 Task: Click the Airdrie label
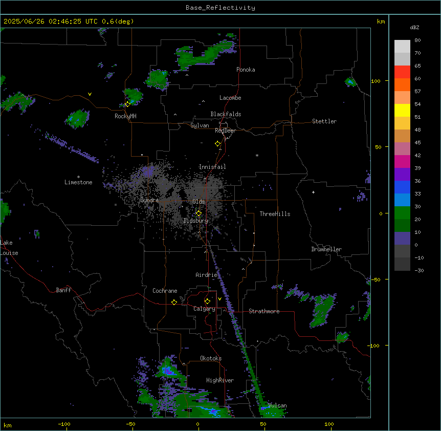[207, 275]
